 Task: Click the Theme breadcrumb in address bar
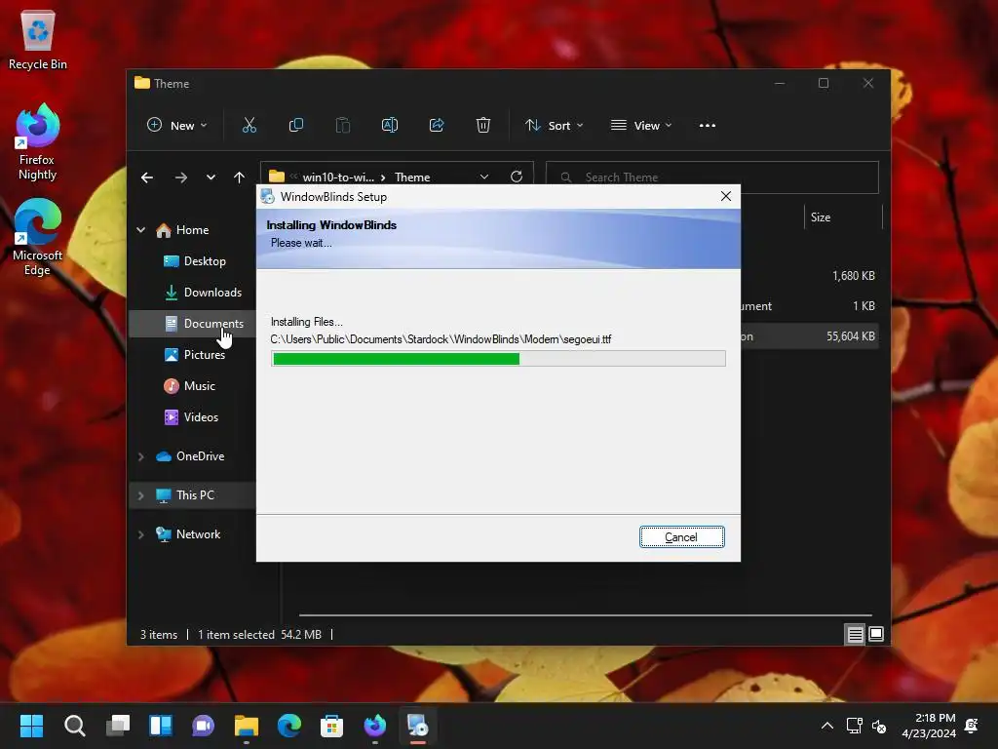412,177
